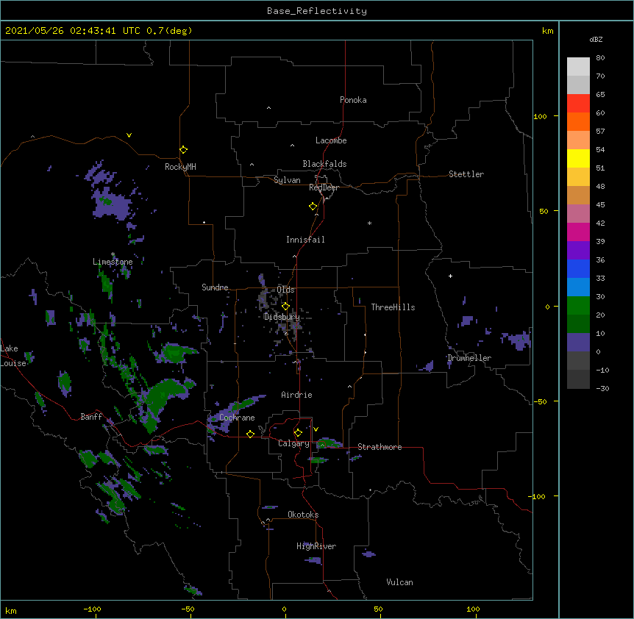Click the Okotoks town label

click(303, 515)
